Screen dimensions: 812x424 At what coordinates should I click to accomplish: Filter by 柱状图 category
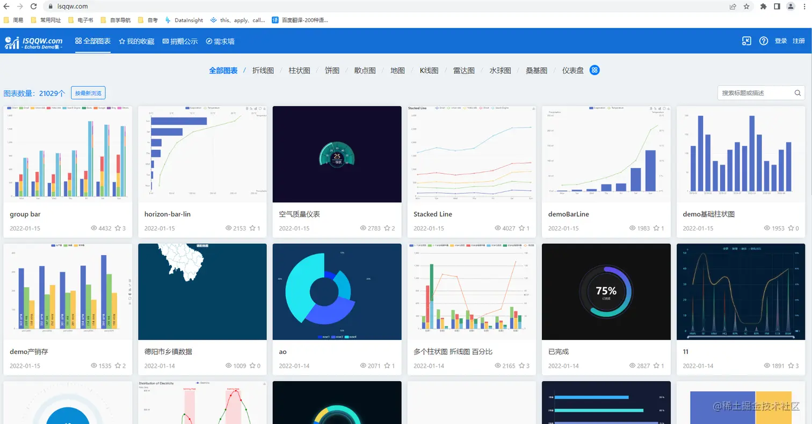300,70
